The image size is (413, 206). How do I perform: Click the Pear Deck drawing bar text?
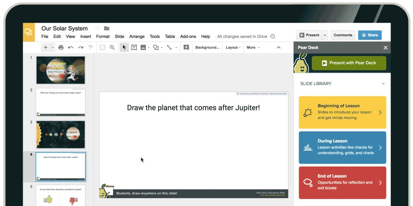tap(147, 193)
